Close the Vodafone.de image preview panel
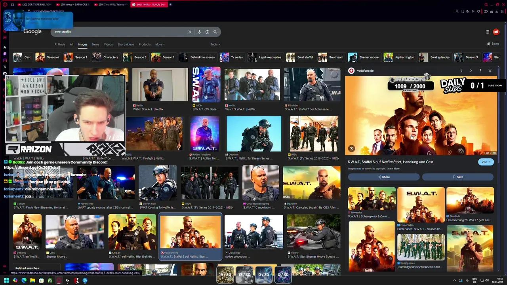 point(490,71)
